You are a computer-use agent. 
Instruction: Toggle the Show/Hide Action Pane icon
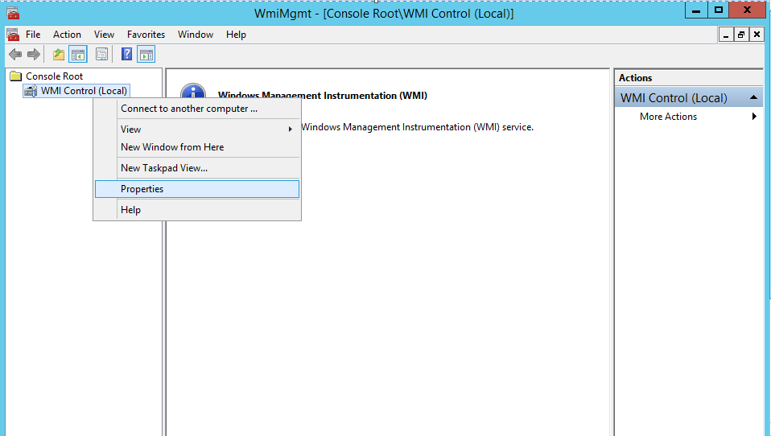tap(146, 55)
